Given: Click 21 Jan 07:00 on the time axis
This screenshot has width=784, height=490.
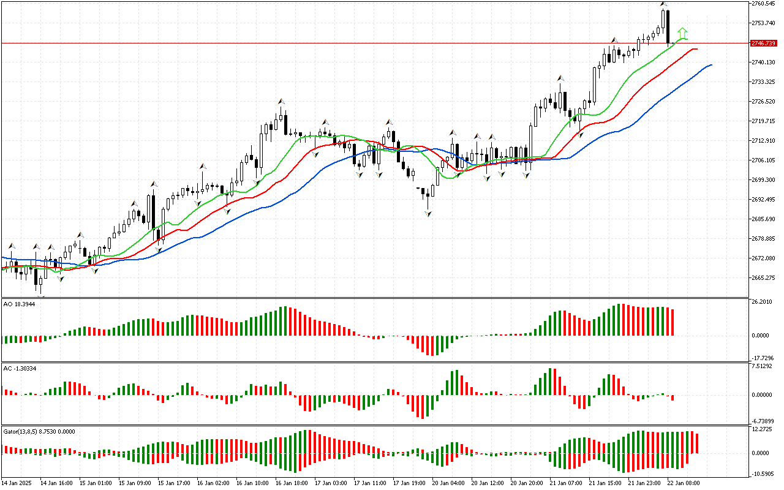Looking at the screenshot, I should (566, 483).
